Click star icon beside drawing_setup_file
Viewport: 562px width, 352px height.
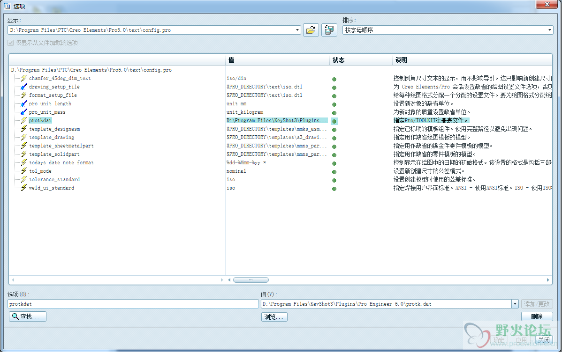click(23, 87)
